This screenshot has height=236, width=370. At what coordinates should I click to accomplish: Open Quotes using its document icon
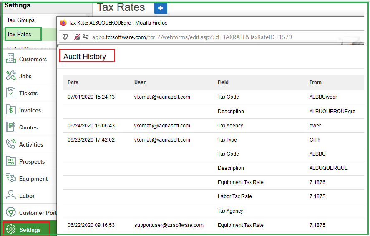click(x=11, y=127)
